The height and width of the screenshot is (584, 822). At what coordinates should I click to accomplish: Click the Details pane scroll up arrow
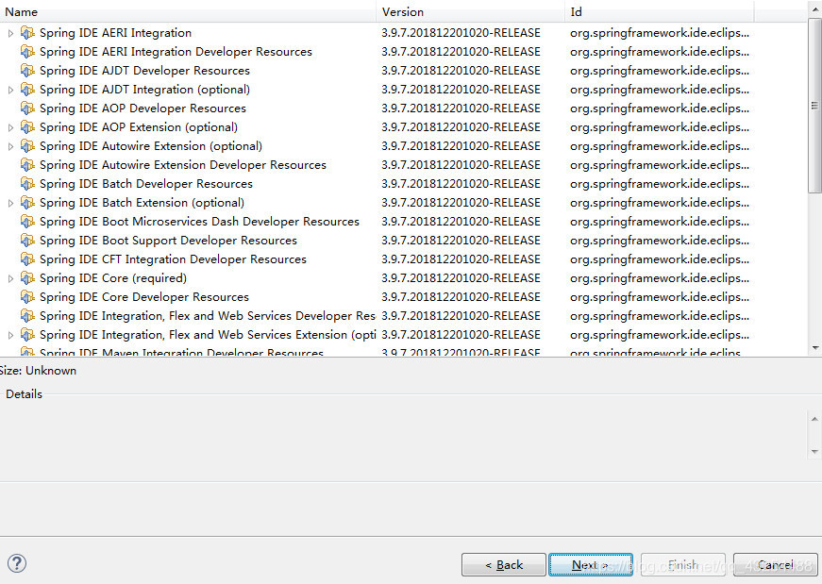tap(814, 419)
